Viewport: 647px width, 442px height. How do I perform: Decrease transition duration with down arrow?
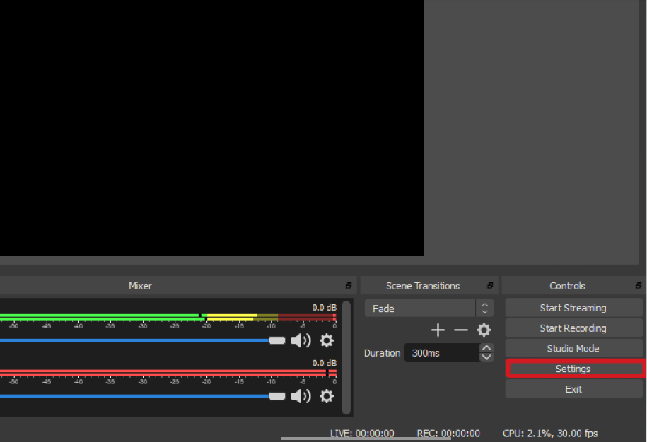pyautogui.click(x=486, y=357)
